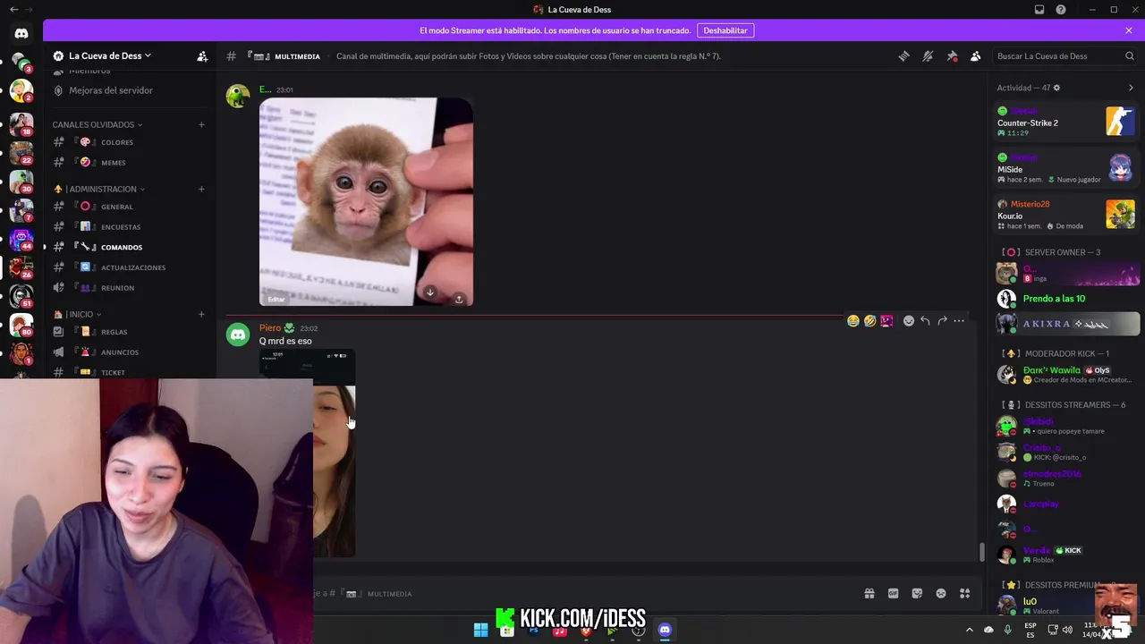
Task: Click member Dark' Wawila in moderator list
Action: tap(1066, 374)
